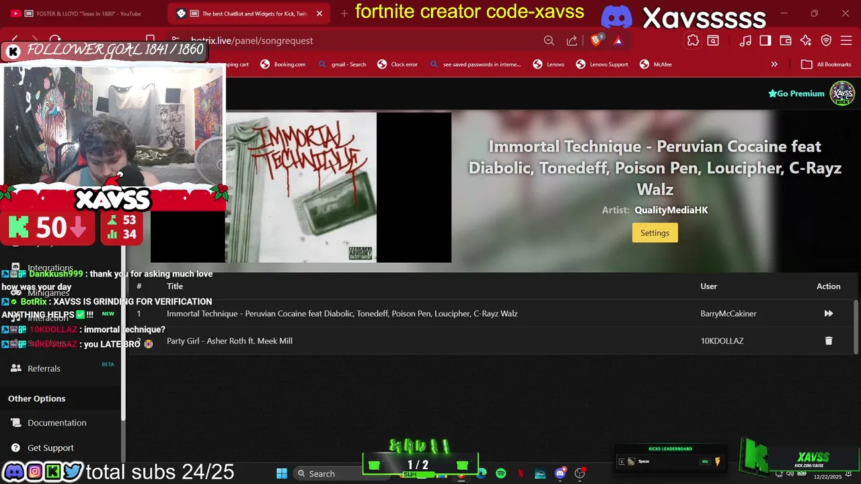Viewport: 861px width, 484px height.
Task: Click the Peruvian Cocaine title in row 1
Action: point(342,314)
